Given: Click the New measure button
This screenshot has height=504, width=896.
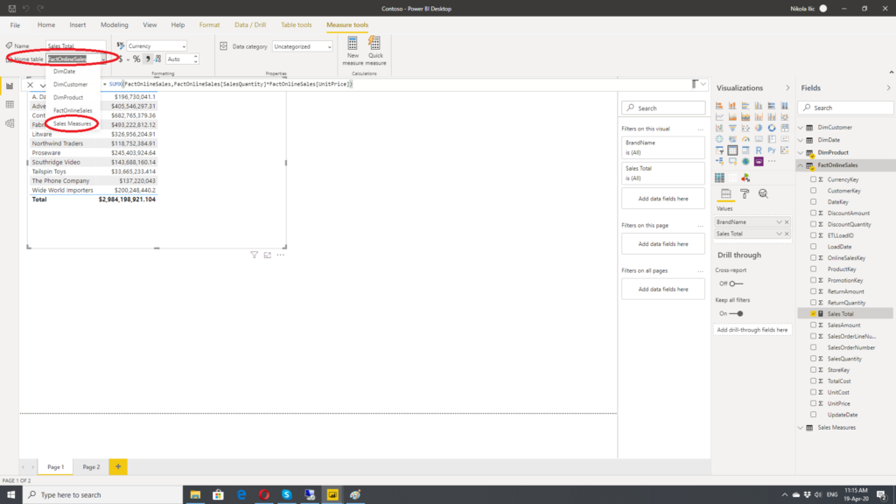Looking at the screenshot, I should point(353,51).
